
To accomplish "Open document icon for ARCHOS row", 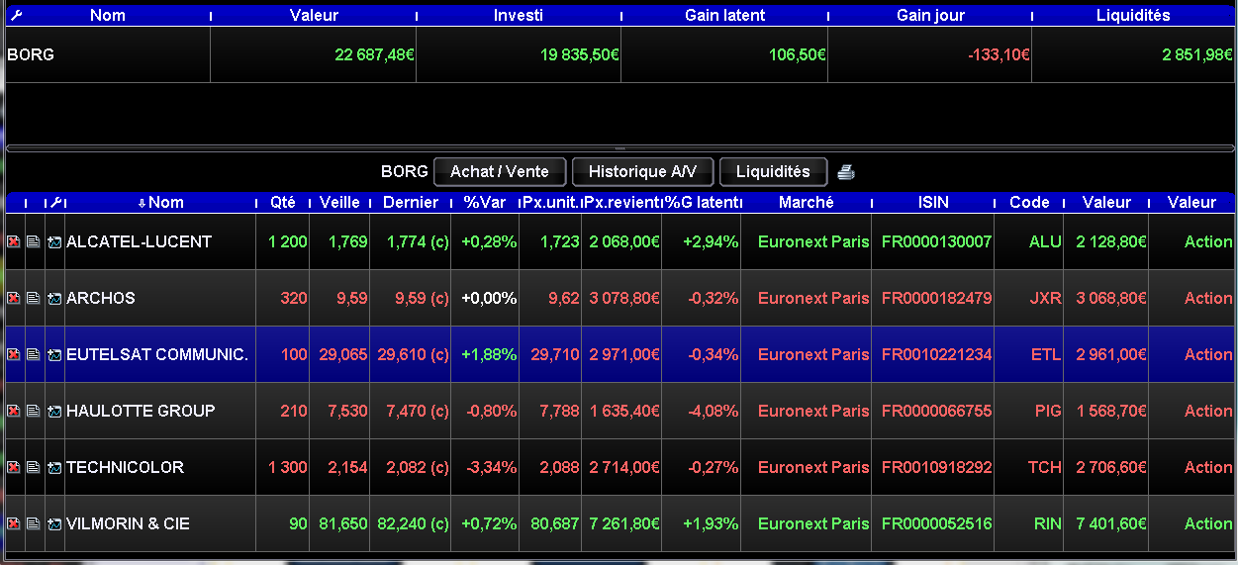I will (34, 298).
